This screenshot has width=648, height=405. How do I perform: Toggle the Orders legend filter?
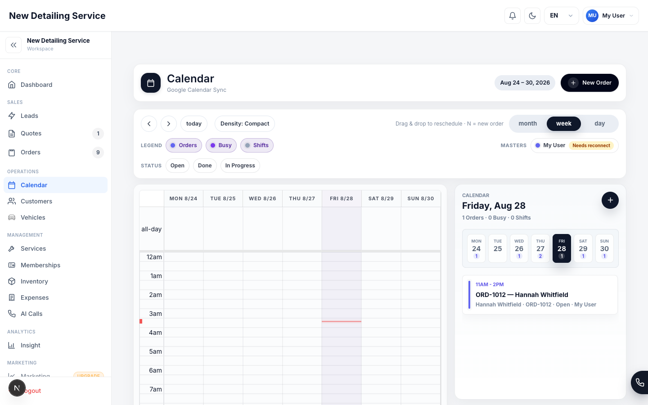184,145
